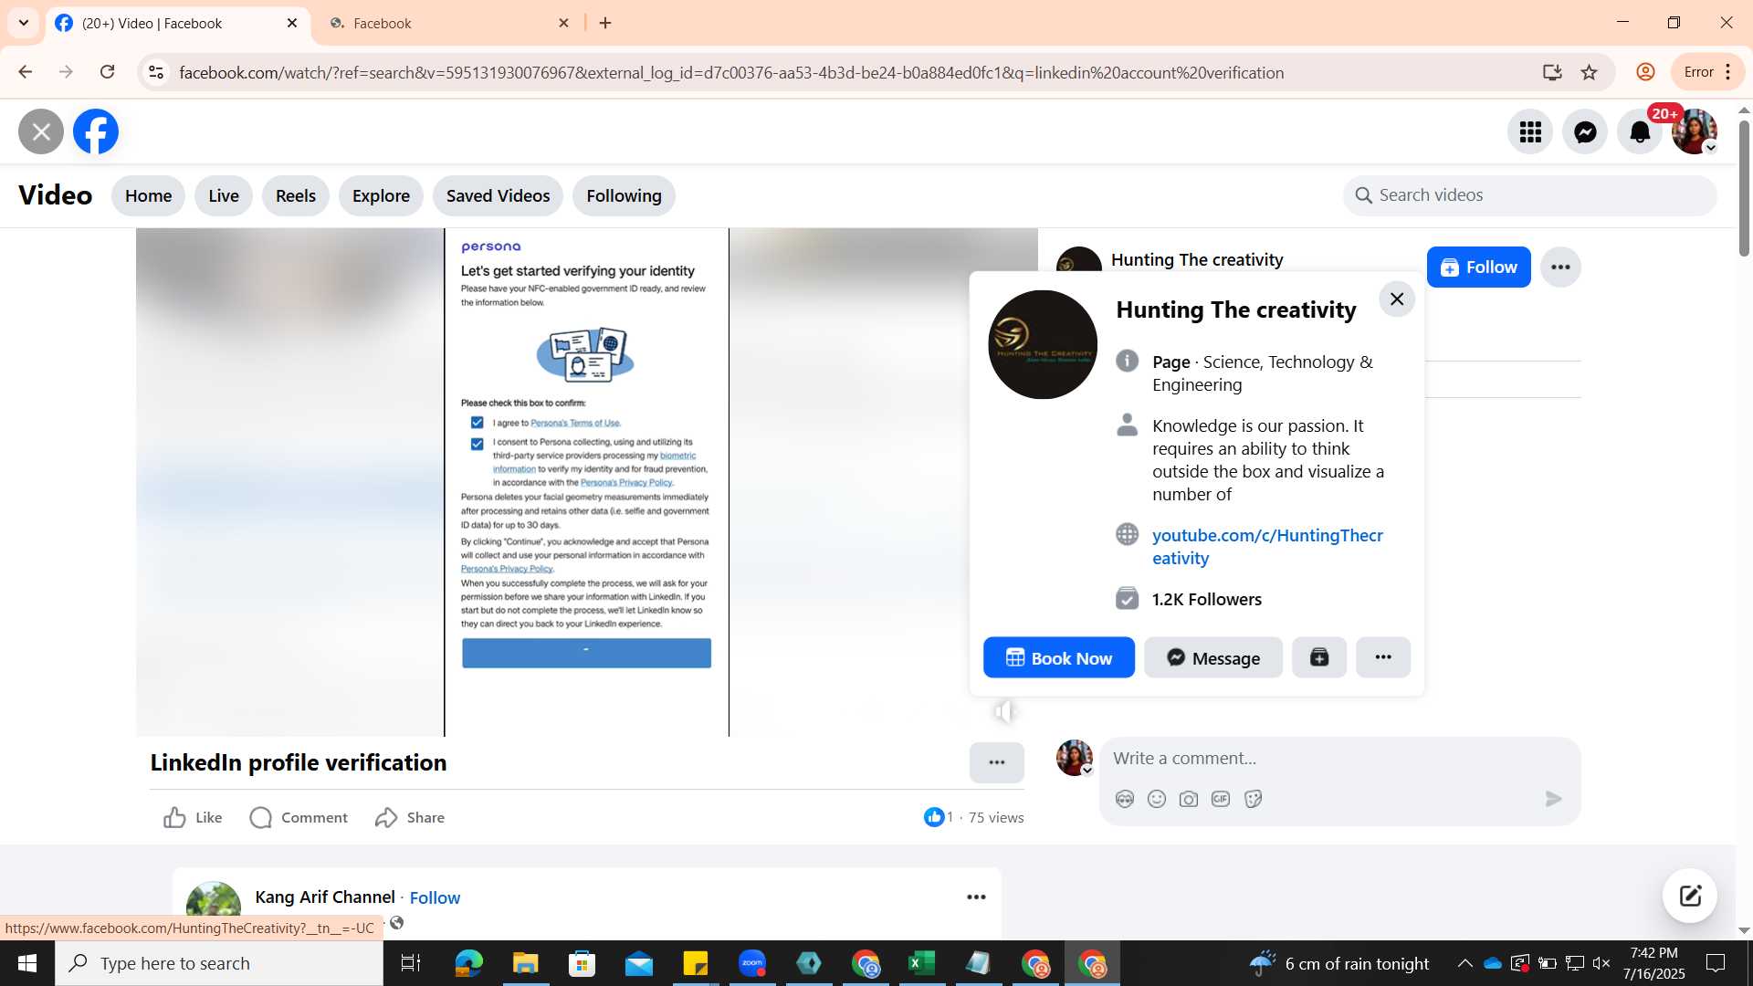This screenshot has width=1753, height=986.
Task: Switch to the Reels tab
Action: (x=296, y=195)
